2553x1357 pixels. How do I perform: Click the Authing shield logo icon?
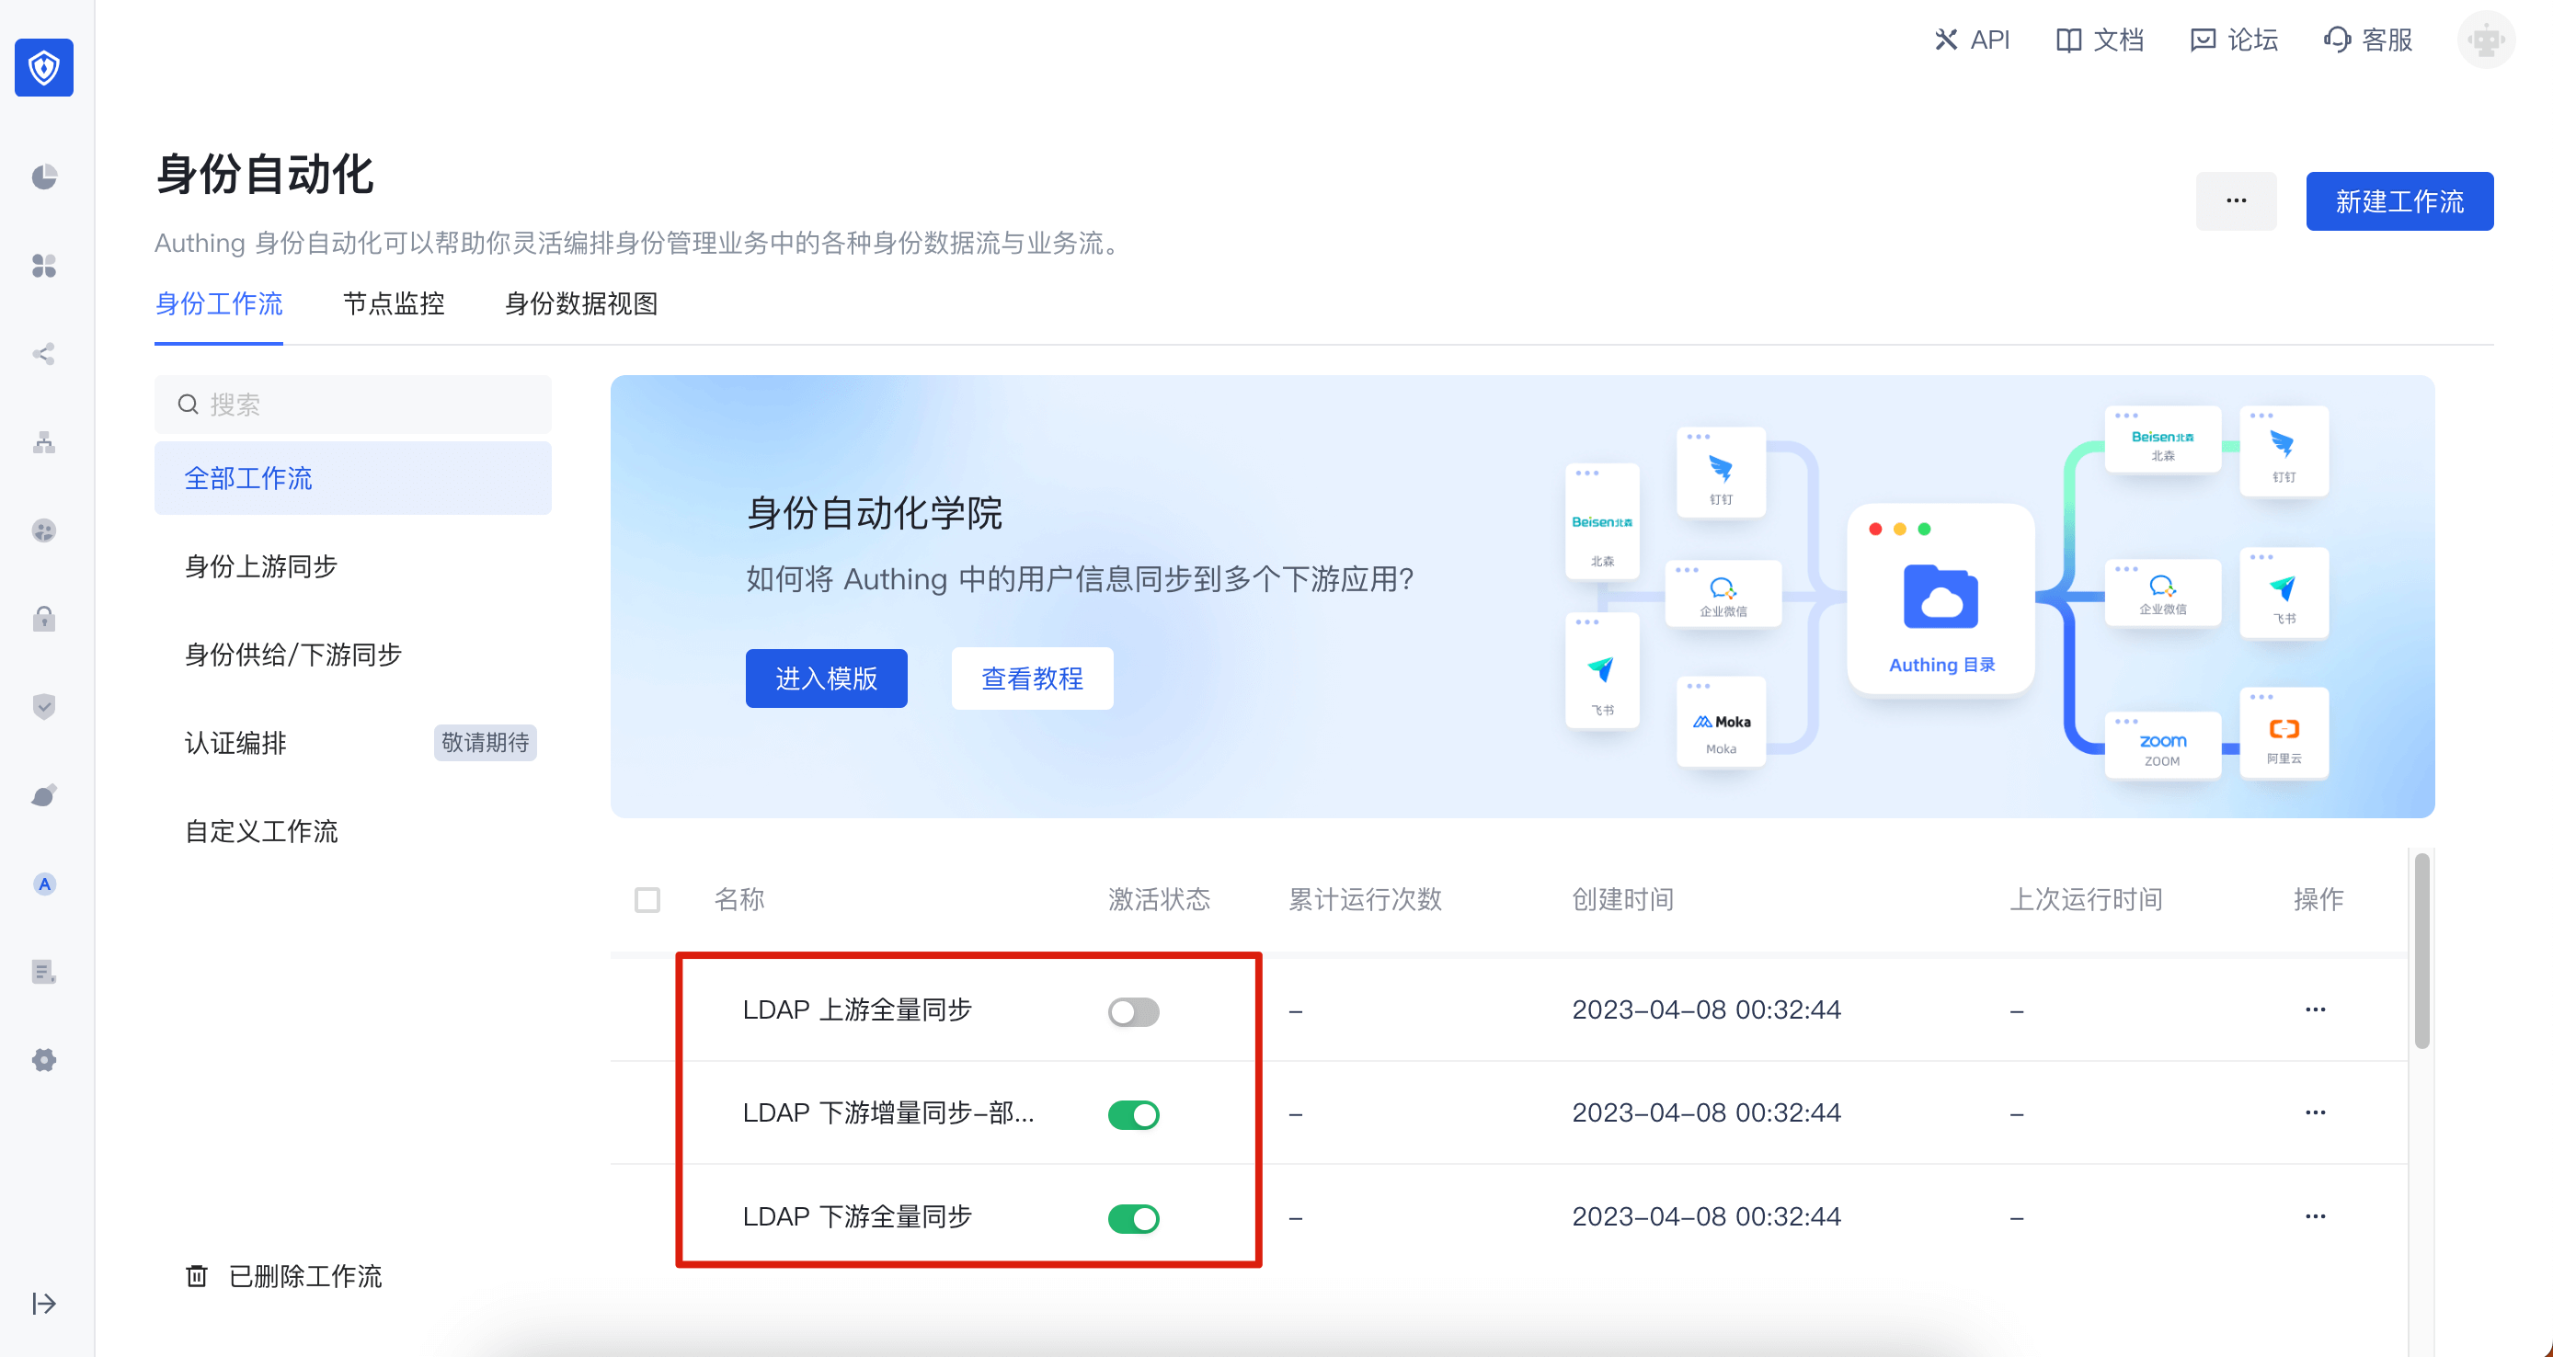[x=43, y=67]
